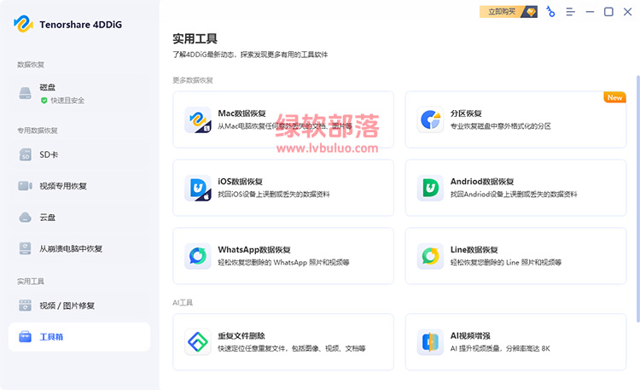
Task: Click the New badge on 分区恢复
Action: [x=614, y=97]
